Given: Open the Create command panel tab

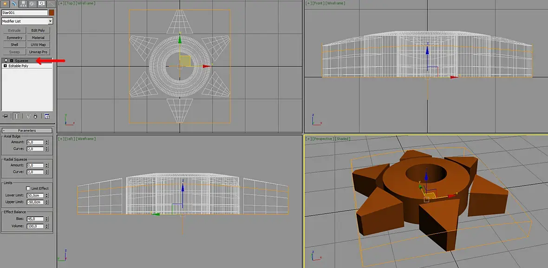Looking at the screenshot, I should click(x=5, y=4).
